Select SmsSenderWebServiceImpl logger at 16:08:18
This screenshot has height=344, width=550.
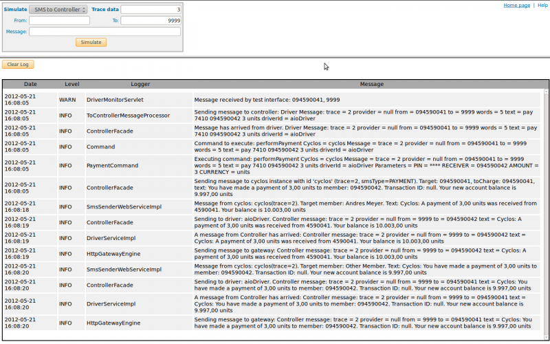(124, 207)
